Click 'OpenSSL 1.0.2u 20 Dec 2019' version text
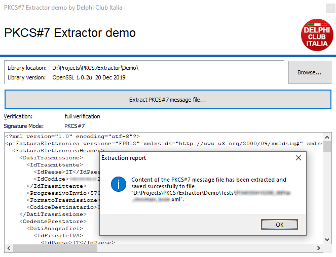Image resolution: width=336 pixels, height=257 pixels. 89,77
